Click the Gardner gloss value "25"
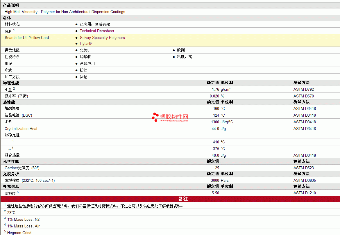Image resolution: width=340 pixels, height=235 pixels. pos(217,168)
